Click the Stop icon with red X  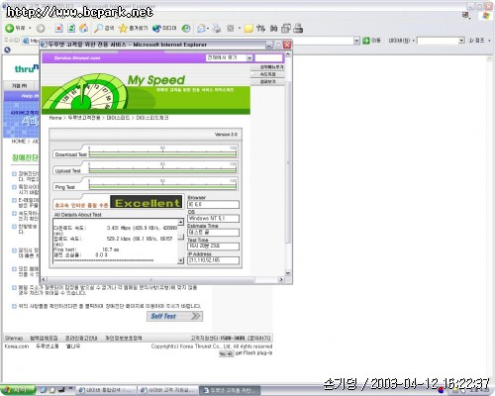[58, 29]
